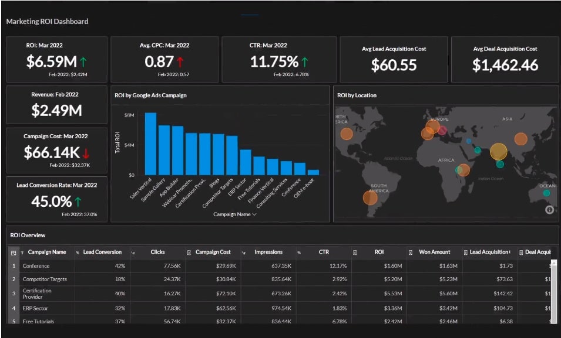The width and height of the screenshot is (561, 338).
Task: Click the green arrow on Lead Conversion Rate card
Action: click(x=78, y=202)
